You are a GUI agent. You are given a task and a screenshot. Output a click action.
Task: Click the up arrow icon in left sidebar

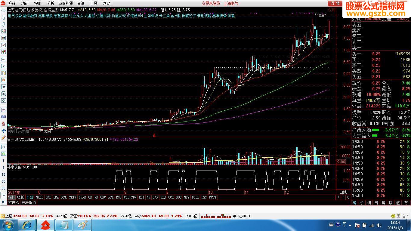[x=4, y=17]
